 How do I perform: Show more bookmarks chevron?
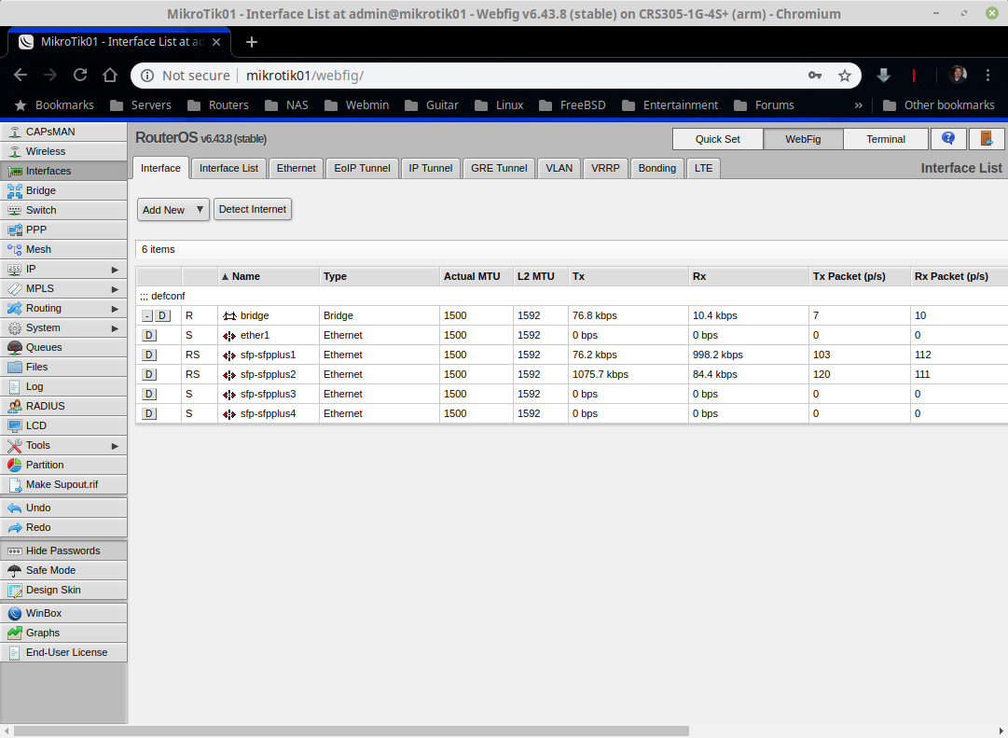[858, 104]
